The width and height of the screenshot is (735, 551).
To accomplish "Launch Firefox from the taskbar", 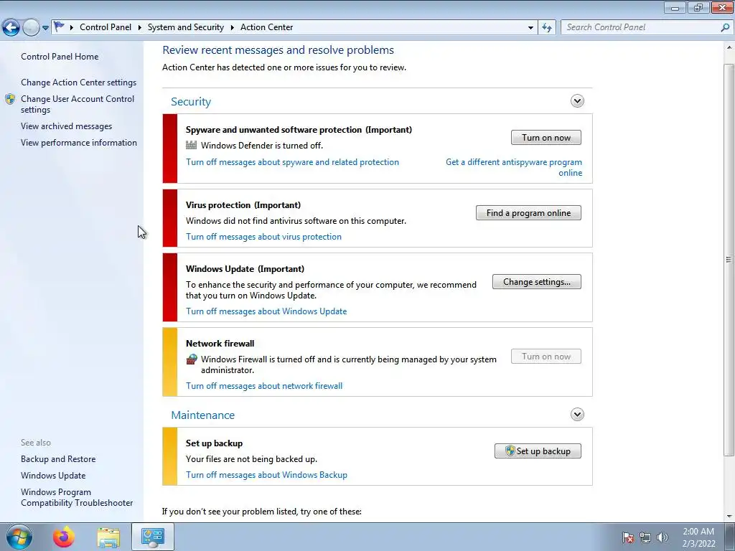I will point(64,537).
